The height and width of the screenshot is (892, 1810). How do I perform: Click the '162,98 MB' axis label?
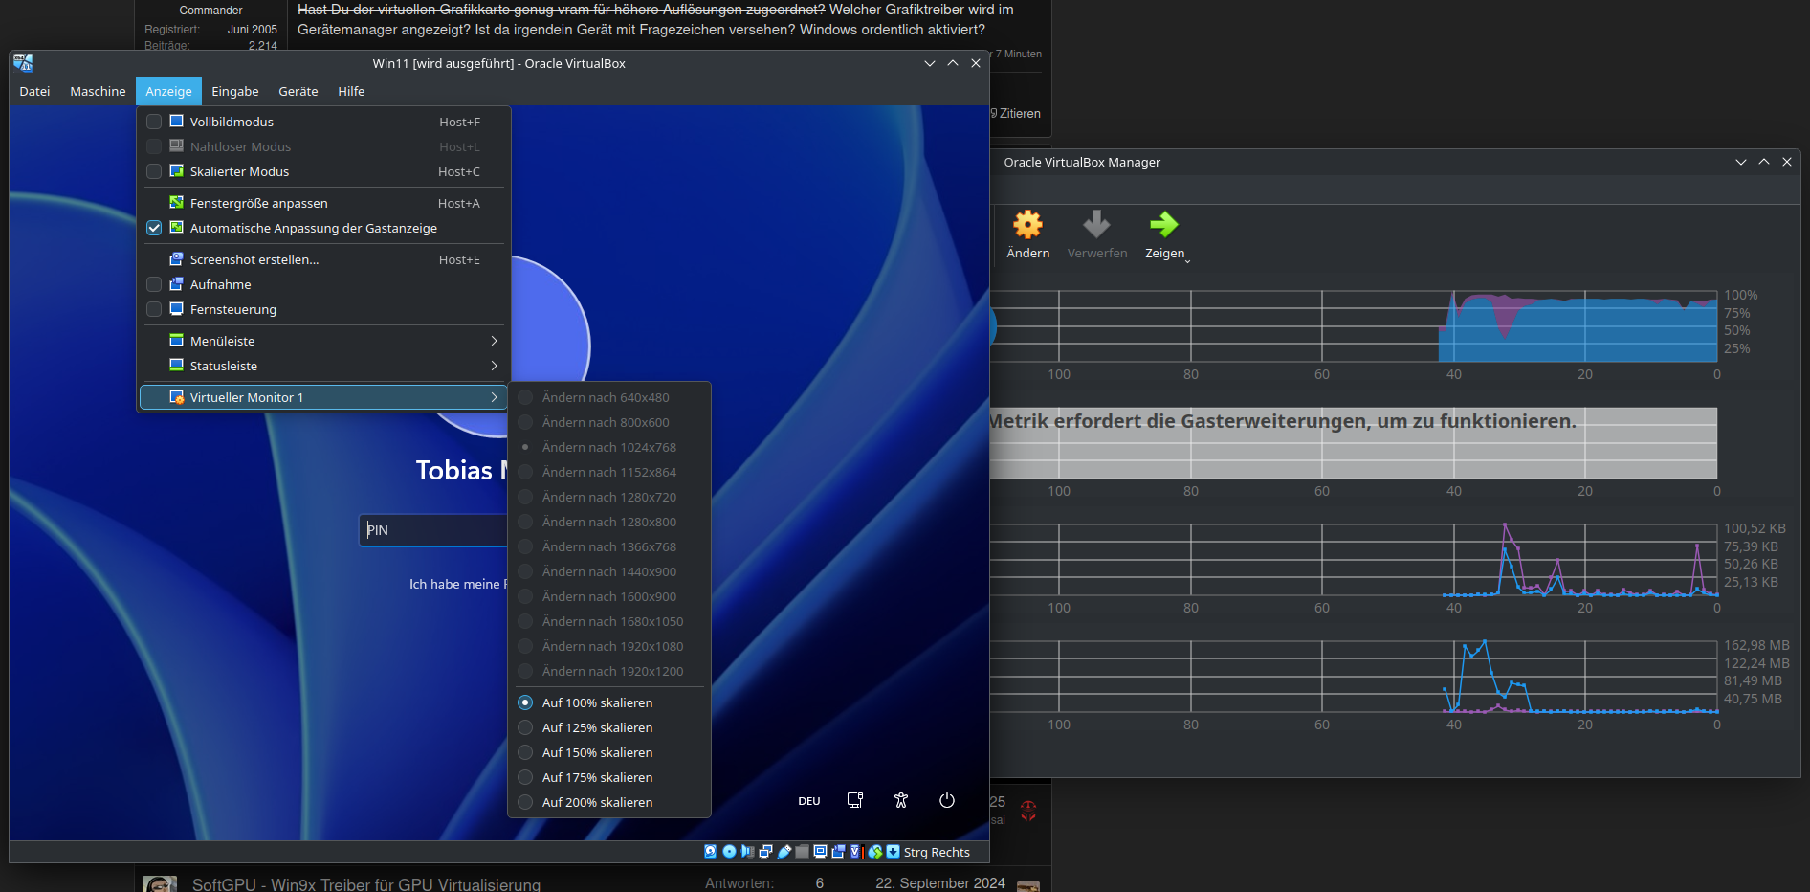1756,645
